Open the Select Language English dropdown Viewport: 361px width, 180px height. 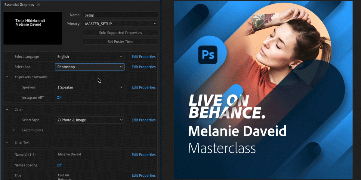pyautogui.click(x=90, y=56)
